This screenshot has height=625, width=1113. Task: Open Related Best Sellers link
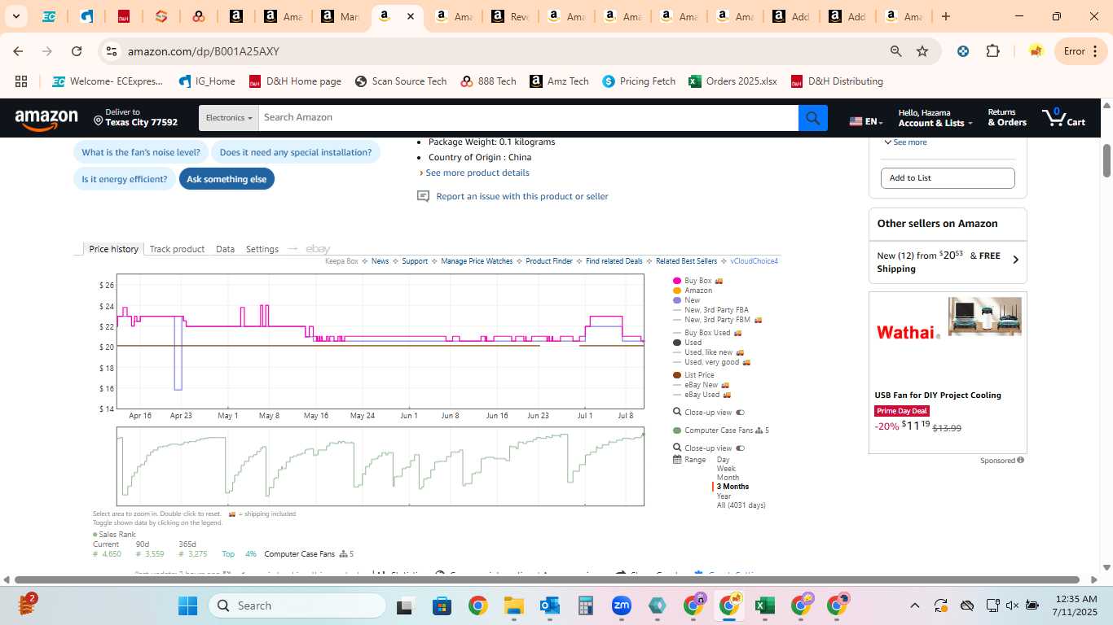click(686, 261)
